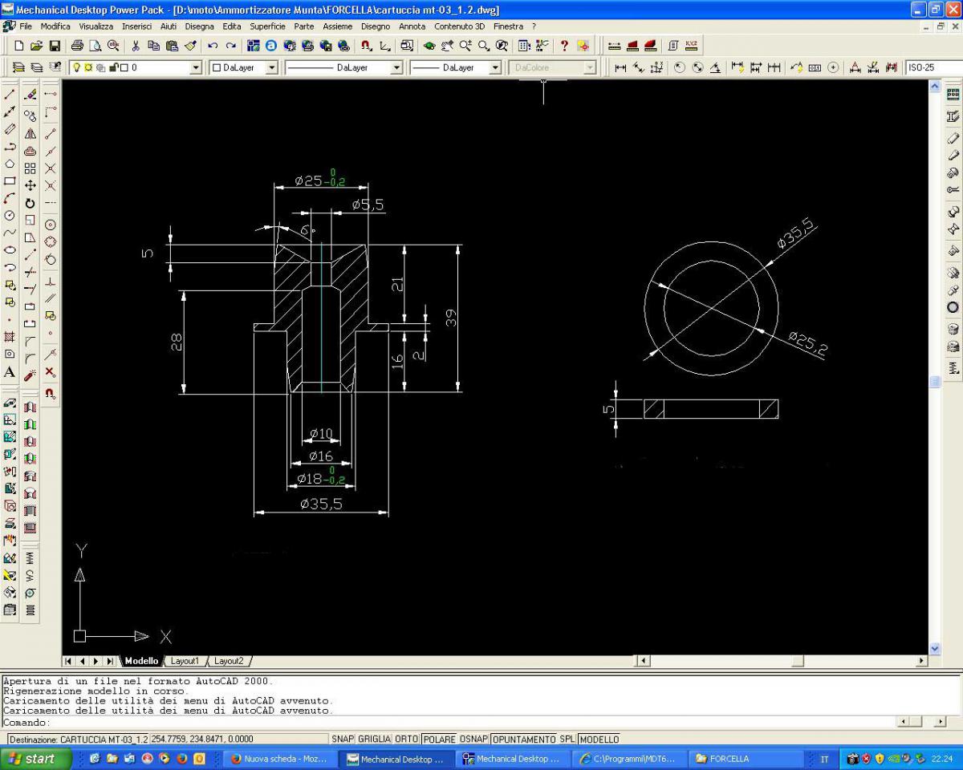Select the Copy Object tool
The height and width of the screenshot is (770, 963).
coord(30,115)
